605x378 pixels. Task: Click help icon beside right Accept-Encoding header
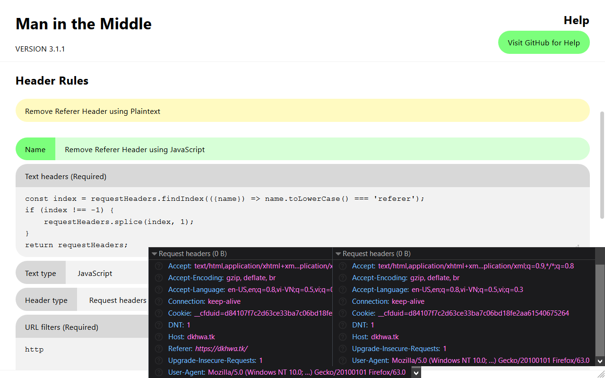point(343,278)
